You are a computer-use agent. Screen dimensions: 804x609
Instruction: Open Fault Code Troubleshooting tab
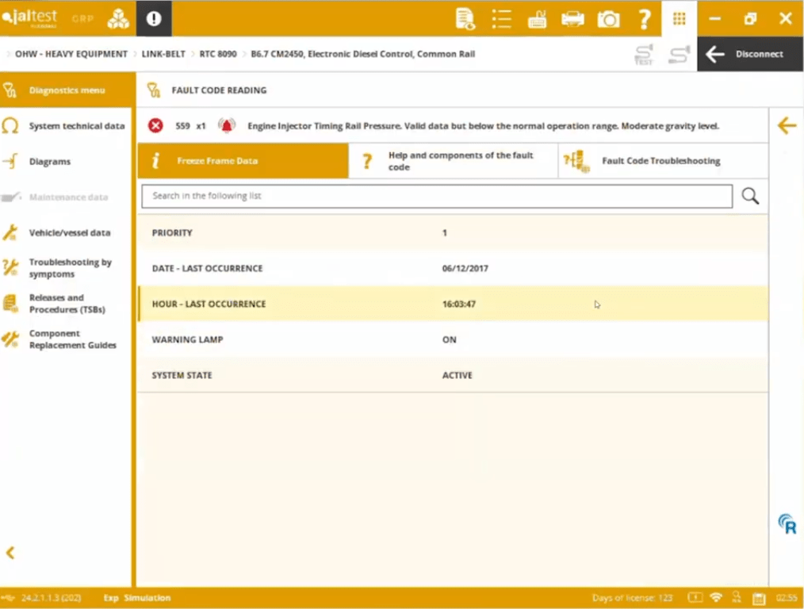tap(663, 161)
